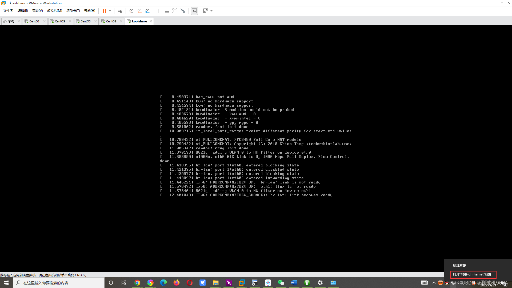Click 打开"网络和 Internet"设置 option
Screen dimensions: 512x288
[x=472, y=274]
